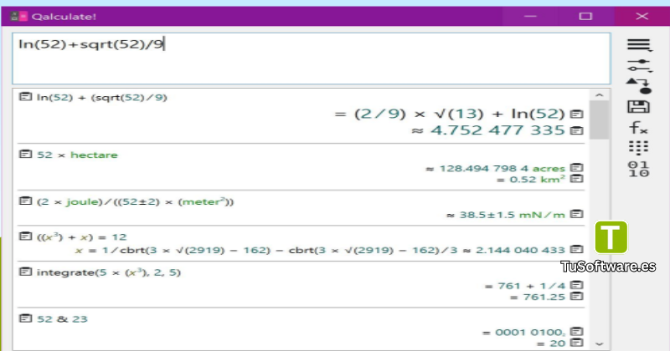Viewport: 670px width, 351px height.
Task: Click icon next to 761 + 1/4 result
Action: click(576, 285)
